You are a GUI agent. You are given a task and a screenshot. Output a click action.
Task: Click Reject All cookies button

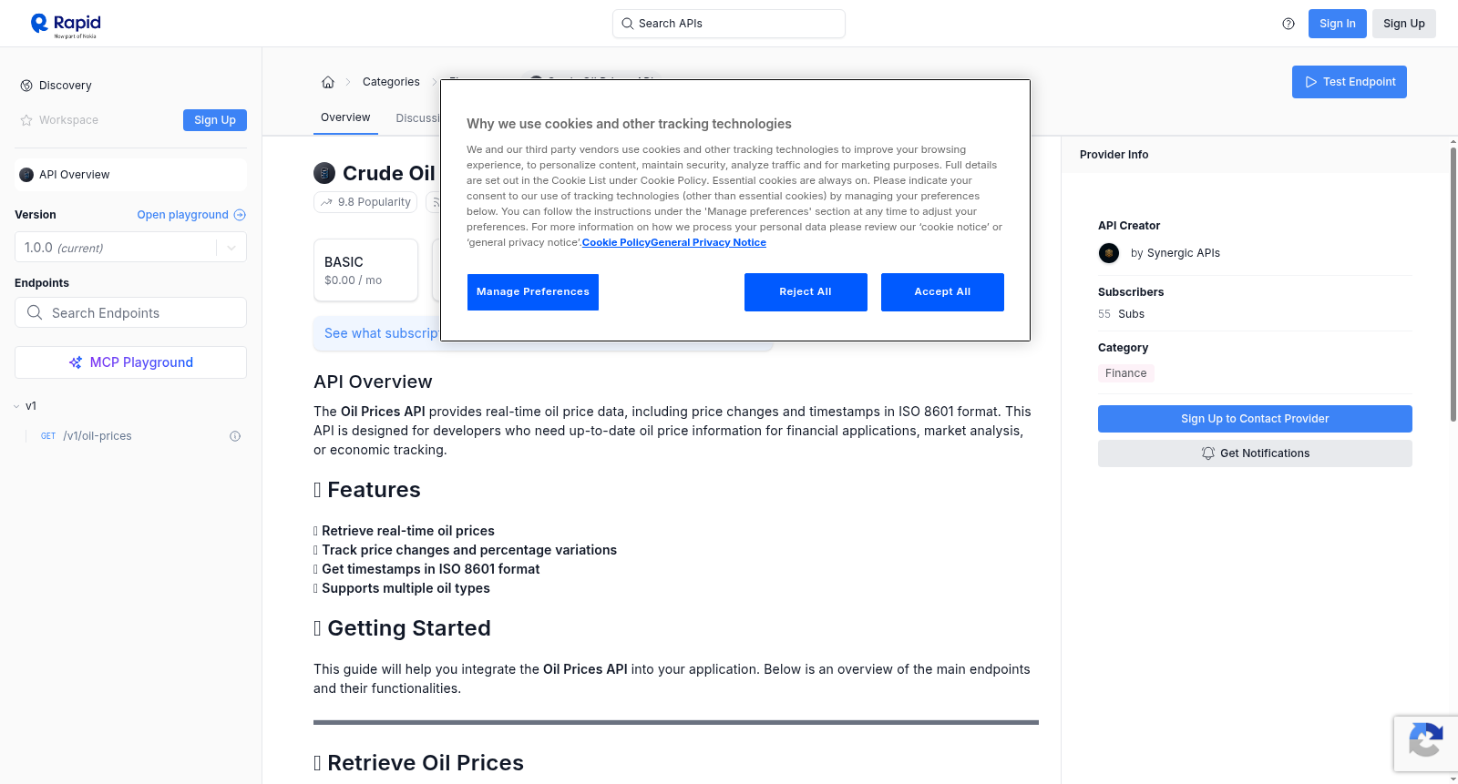[x=806, y=292]
